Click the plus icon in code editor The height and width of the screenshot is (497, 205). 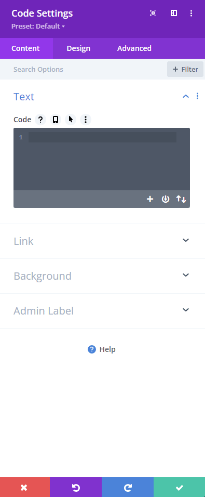pyautogui.click(x=150, y=199)
